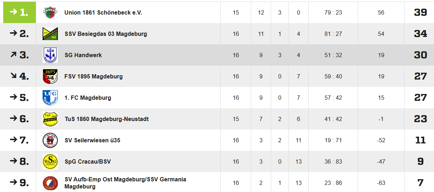
Task: Click the SpG Cracau/BSV yellow WSG logo
Action: coord(50,161)
